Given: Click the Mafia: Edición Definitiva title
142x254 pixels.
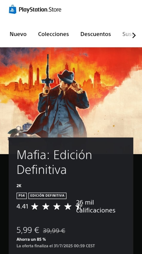Looking at the screenshot, I should (54, 162).
